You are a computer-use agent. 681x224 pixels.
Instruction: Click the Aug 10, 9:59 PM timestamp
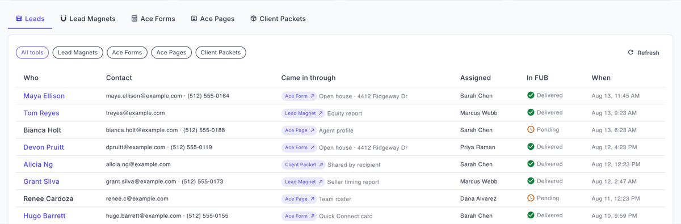click(613, 215)
